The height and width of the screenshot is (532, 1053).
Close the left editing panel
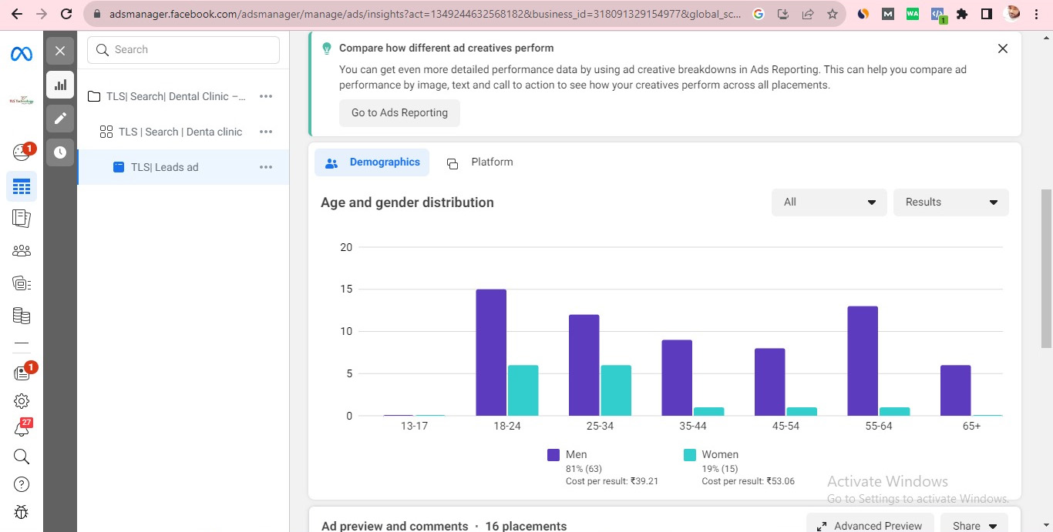pyautogui.click(x=60, y=51)
